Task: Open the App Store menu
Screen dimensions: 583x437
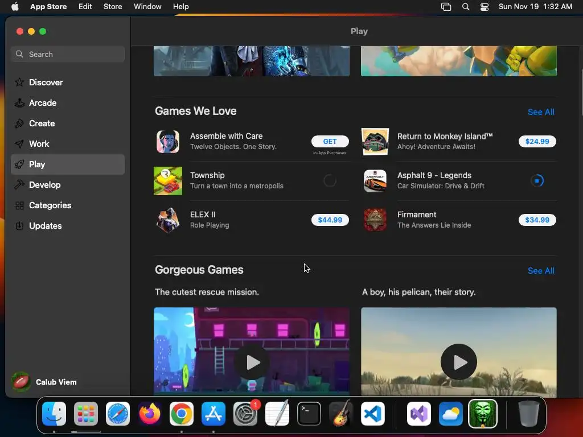Action: pyautogui.click(x=48, y=7)
